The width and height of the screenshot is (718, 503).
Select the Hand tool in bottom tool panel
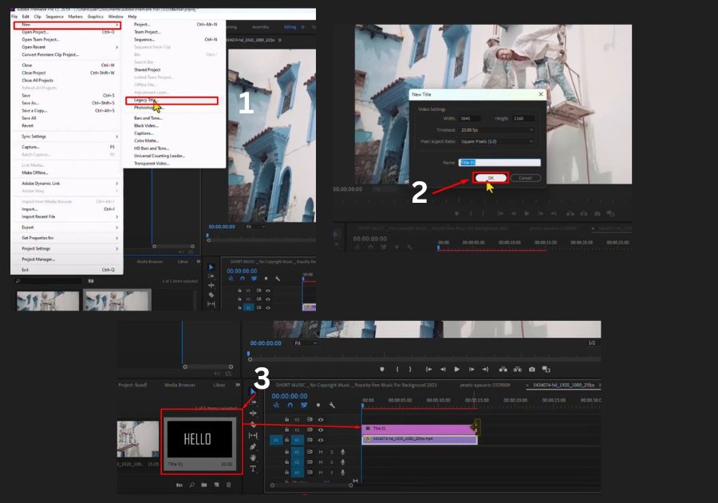click(x=253, y=457)
